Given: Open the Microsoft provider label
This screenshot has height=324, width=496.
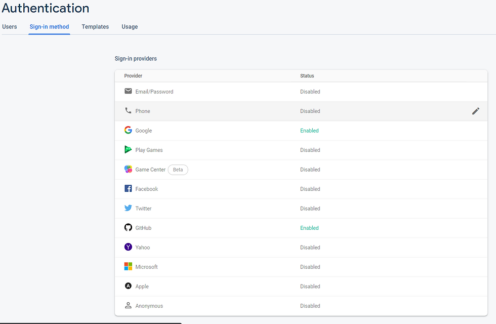Looking at the screenshot, I should (146, 267).
